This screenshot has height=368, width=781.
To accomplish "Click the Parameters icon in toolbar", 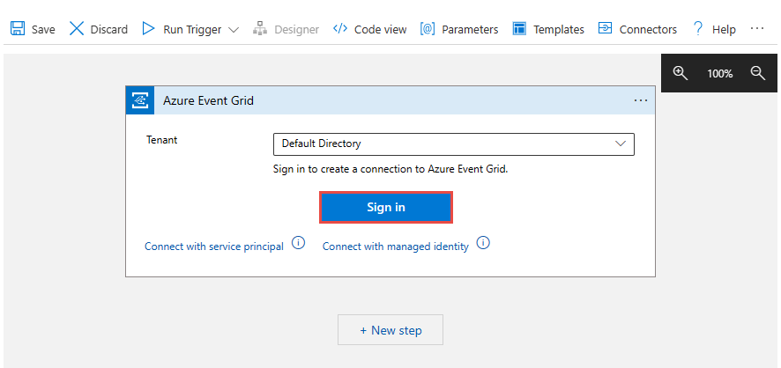I will [x=428, y=29].
